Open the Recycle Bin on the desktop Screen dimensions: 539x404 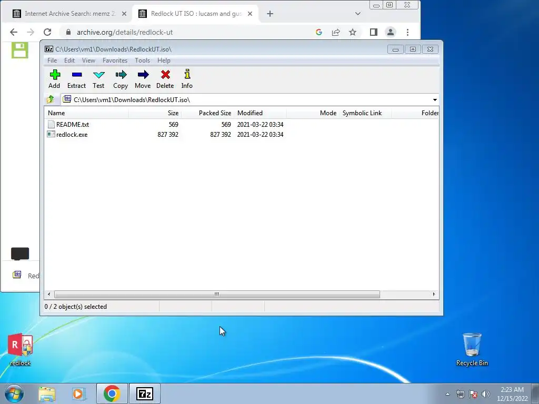[472, 349]
